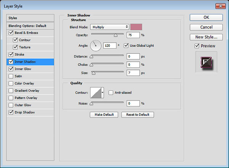Click the style preview thumbnail
Screen dimensions: 229x168
pos(206,62)
